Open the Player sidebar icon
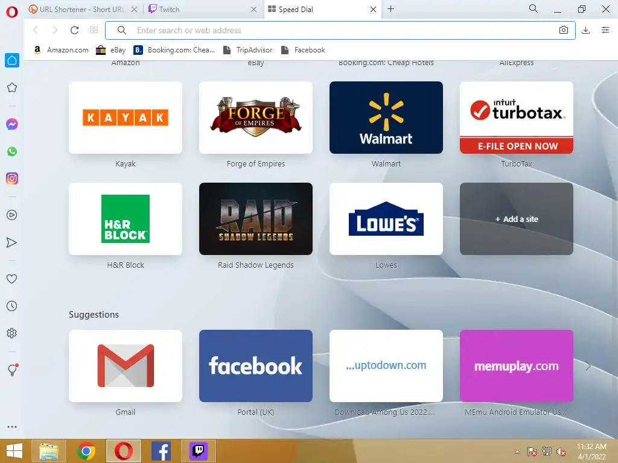The height and width of the screenshot is (463, 618). click(12, 215)
